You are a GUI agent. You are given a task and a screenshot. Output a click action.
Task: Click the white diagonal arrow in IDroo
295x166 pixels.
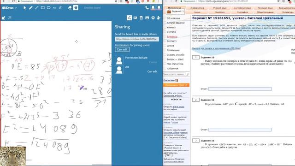4,18
